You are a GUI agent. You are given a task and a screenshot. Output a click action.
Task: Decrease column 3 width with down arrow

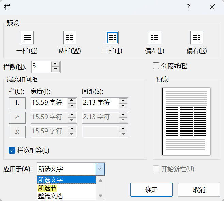(x=72, y=134)
